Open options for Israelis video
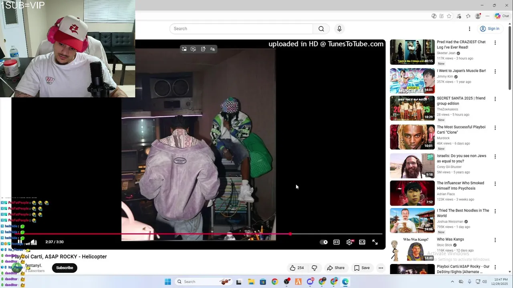Image resolution: width=513 pixels, height=288 pixels. tap(495, 157)
